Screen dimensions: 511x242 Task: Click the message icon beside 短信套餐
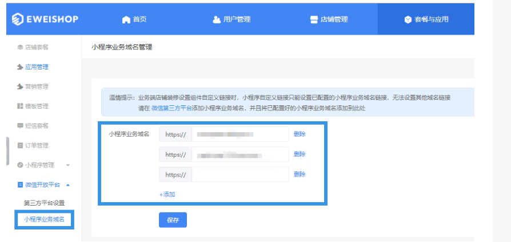[x=20, y=126]
